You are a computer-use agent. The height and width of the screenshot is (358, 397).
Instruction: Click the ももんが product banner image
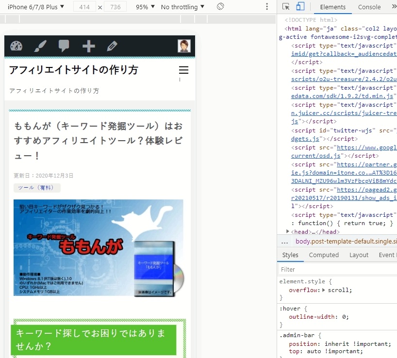99,248
